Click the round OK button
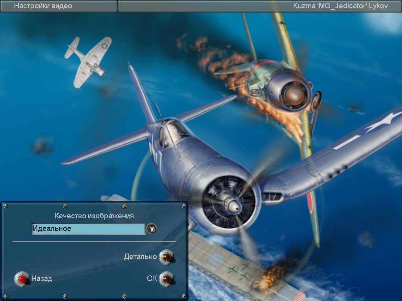 pos(166,279)
